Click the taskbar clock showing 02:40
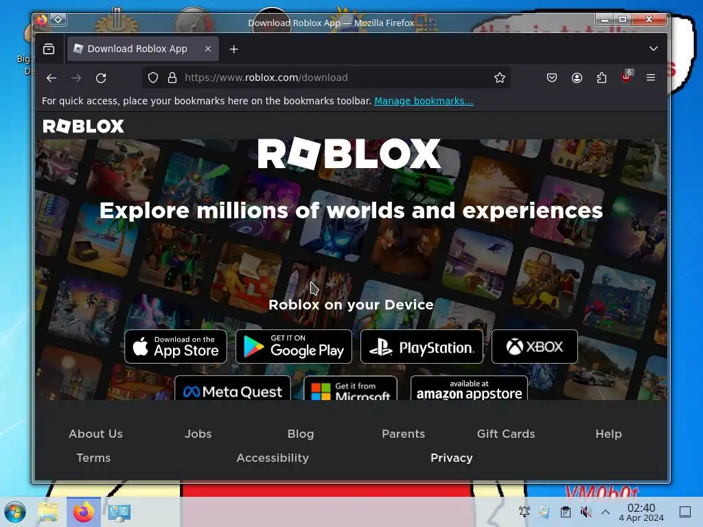The width and height of the screenshot is (703, 527). pyautogui.click(x=641, y=512)
